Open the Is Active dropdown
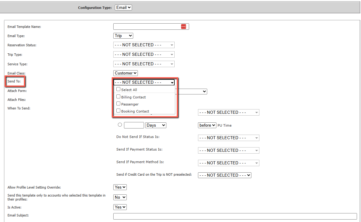The width and height of the screenshot is (361, 222). (x=120, y=207)
